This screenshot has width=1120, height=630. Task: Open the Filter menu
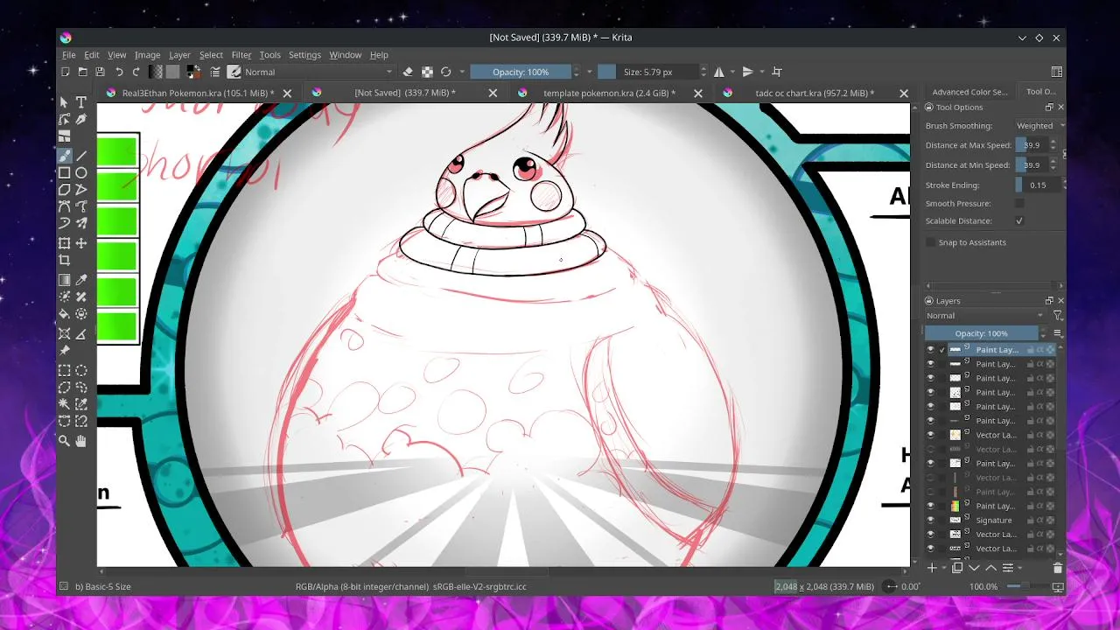tap(241, 55)
